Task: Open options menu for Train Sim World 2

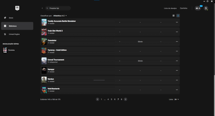Action: (x=177, y=32)
